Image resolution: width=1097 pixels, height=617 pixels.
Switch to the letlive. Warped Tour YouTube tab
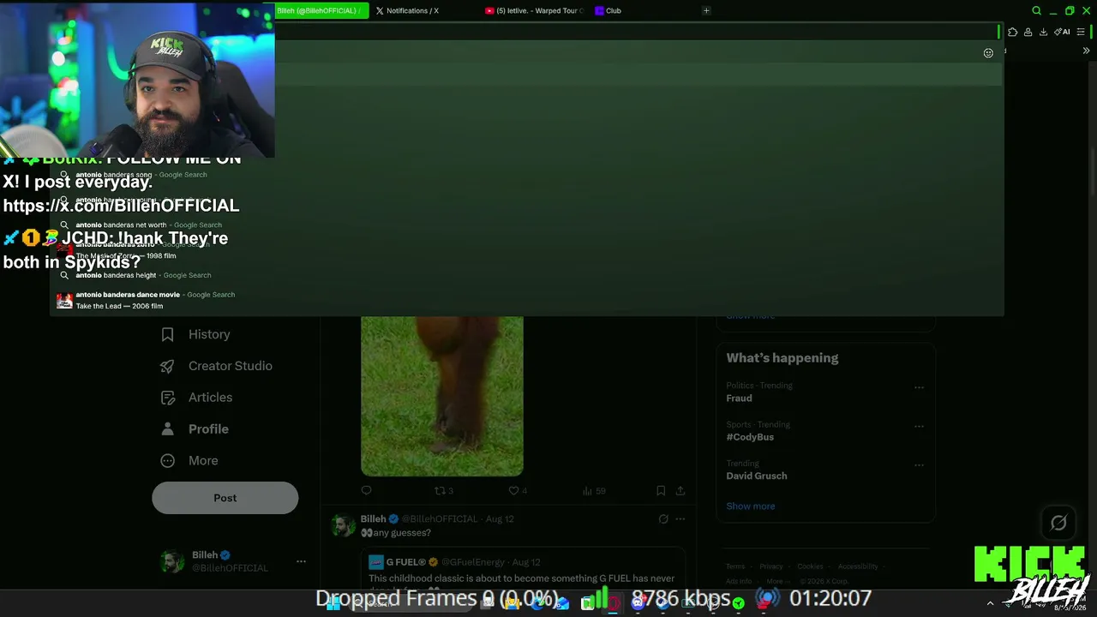click(x=533, y=10)
